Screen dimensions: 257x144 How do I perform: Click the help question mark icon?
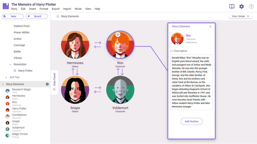(251, 6)
